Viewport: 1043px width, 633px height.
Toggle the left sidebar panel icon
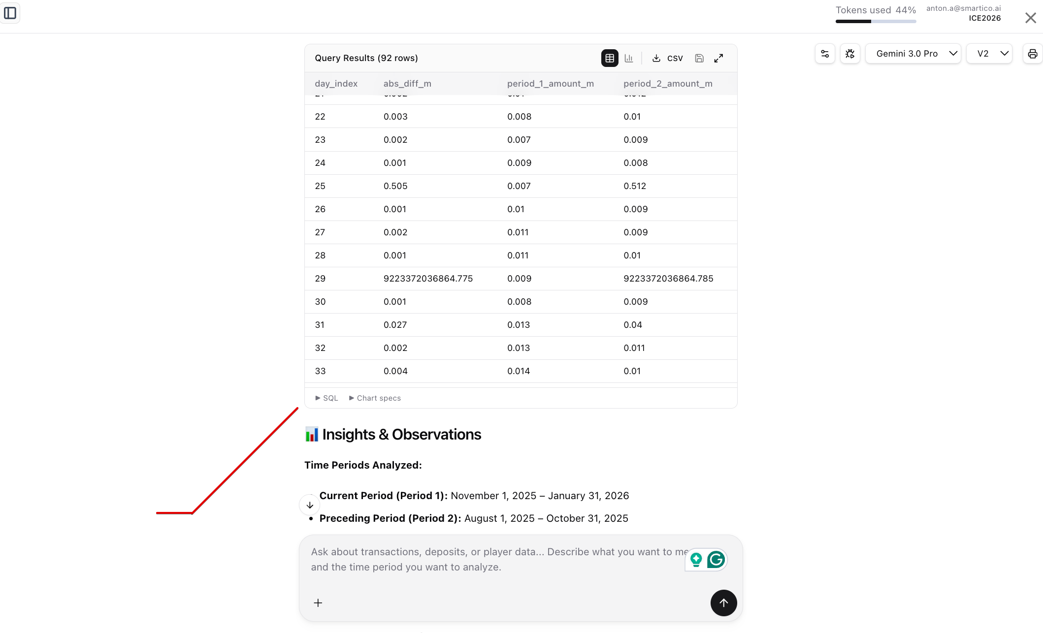click(x=10, y=13)
